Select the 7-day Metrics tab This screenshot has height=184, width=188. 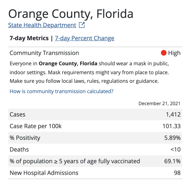[29, 38]
